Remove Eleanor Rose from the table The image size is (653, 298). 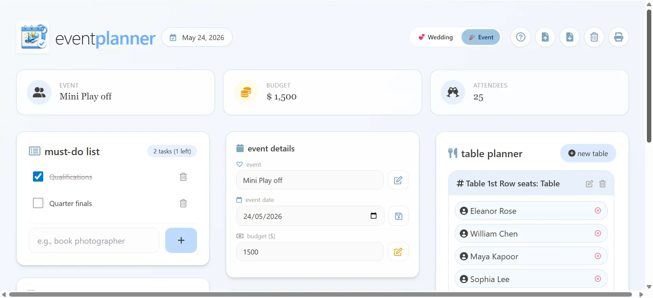(x=598, y=210)
